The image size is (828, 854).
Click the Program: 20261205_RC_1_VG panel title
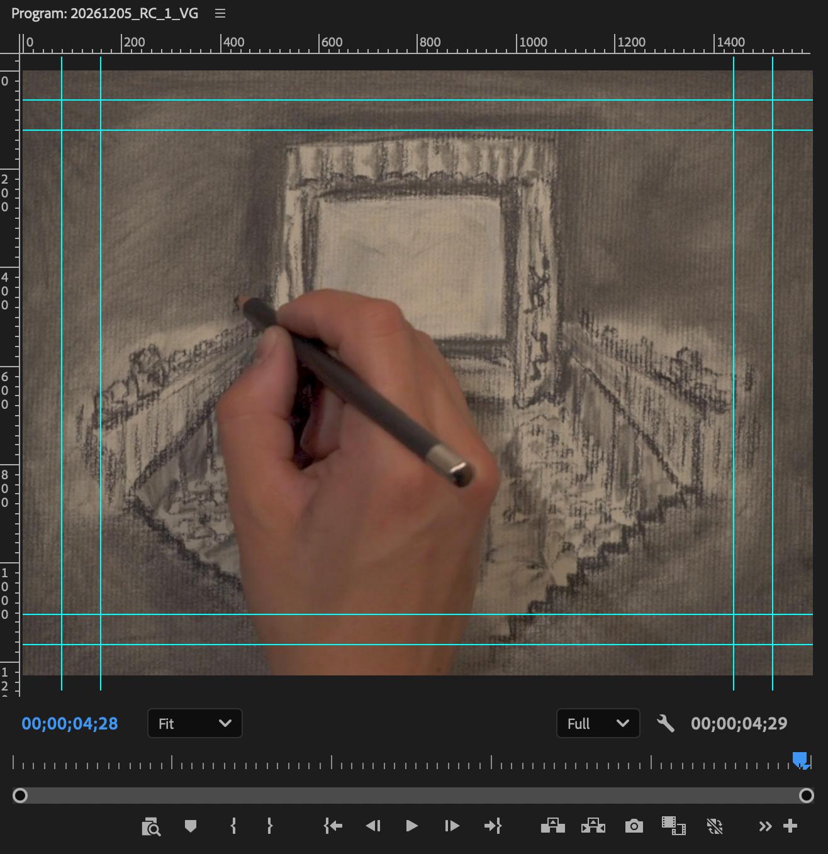(104, 13)
